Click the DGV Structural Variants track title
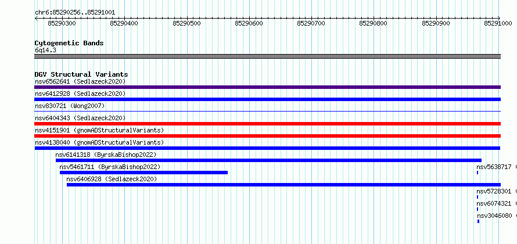 (81, 74)
